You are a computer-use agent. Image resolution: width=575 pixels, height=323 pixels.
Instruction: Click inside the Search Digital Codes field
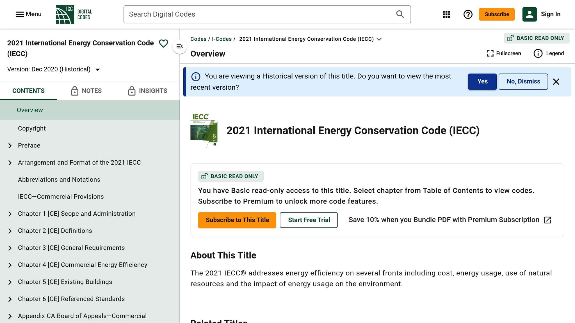coord(253,14)
